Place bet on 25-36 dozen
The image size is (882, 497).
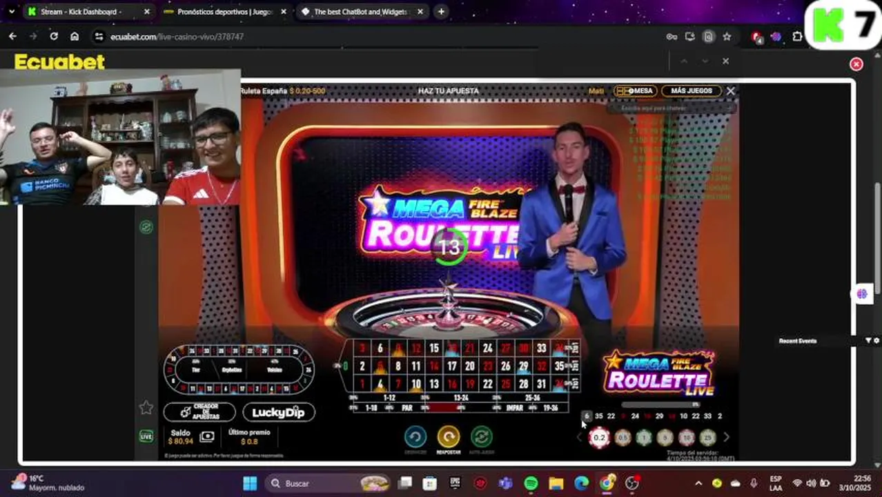(532, 398)
